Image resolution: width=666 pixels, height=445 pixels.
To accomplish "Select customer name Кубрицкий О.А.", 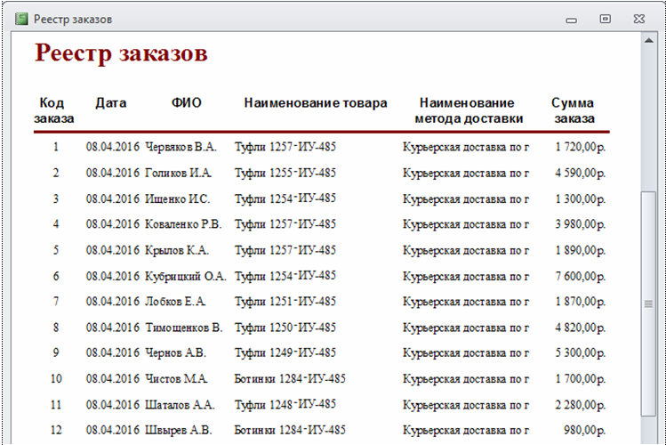I will point(186,276).
